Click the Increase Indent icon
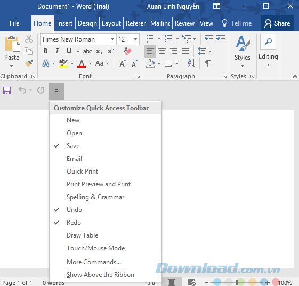 coord(221,39)
